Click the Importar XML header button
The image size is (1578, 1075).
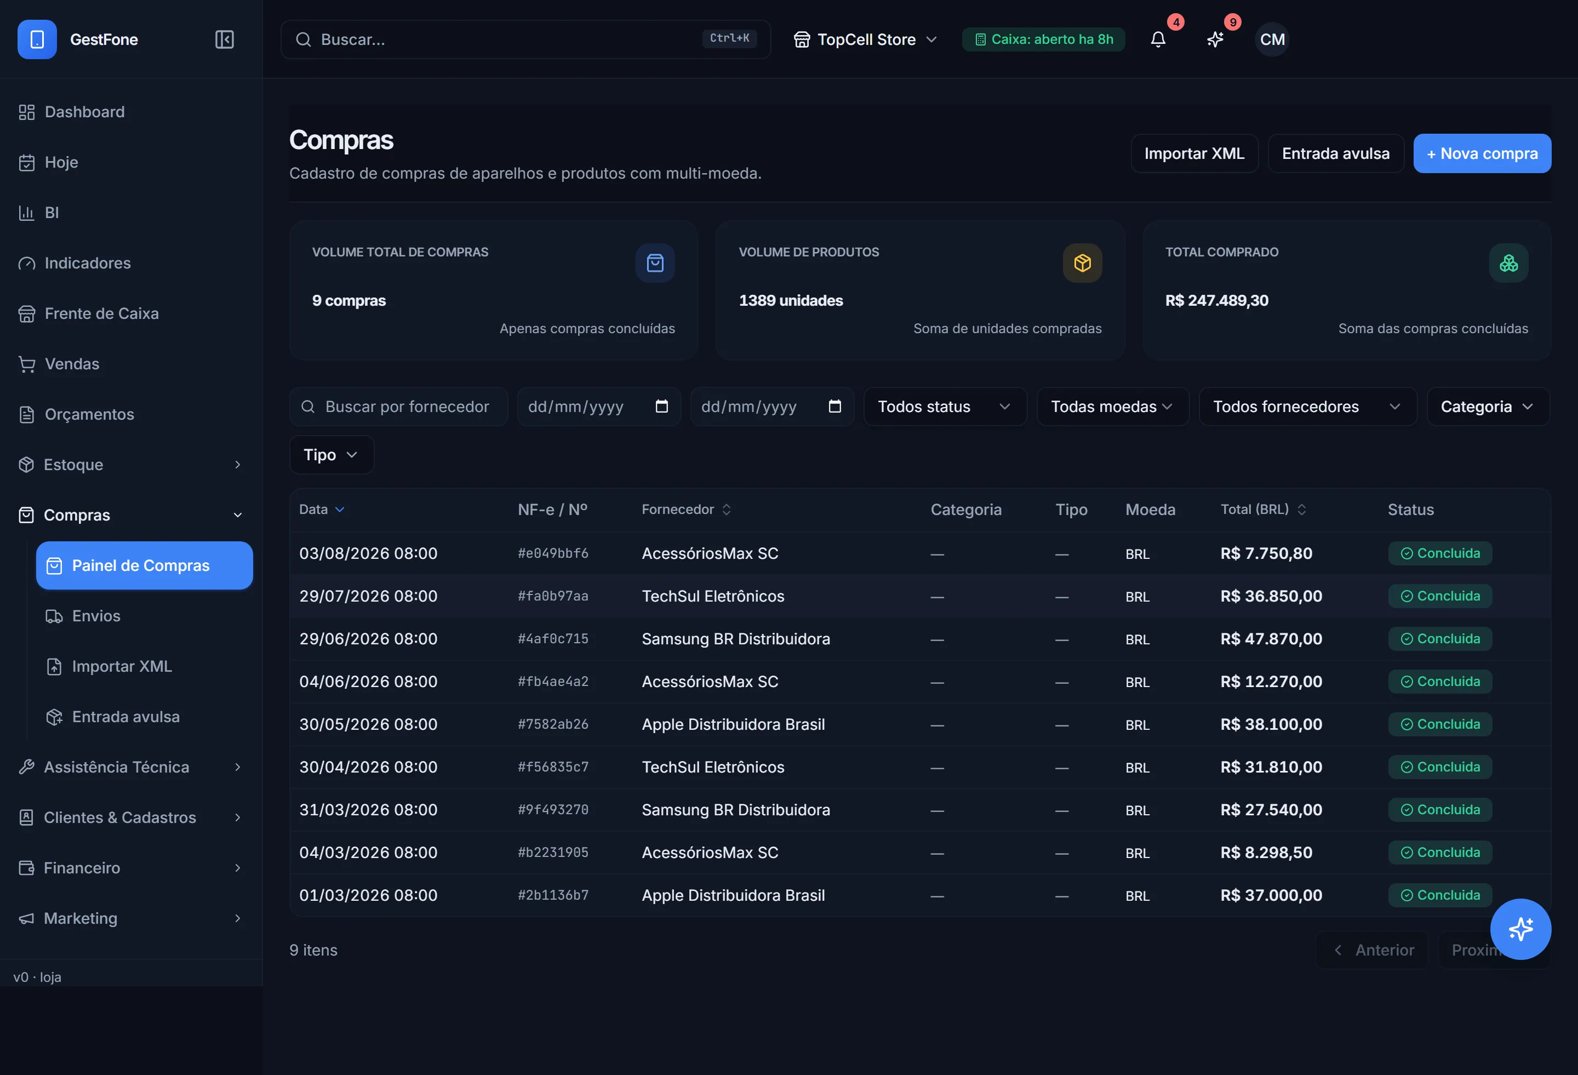click(1194, 153)
